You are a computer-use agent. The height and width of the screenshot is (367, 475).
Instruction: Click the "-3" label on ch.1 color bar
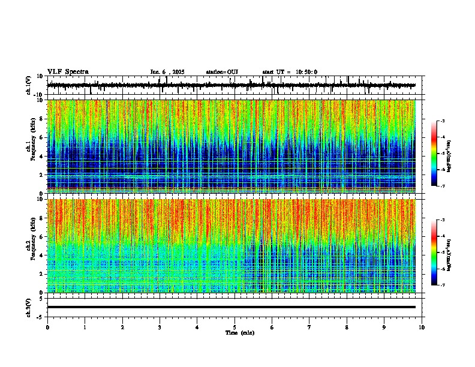[x=442, y=121]
